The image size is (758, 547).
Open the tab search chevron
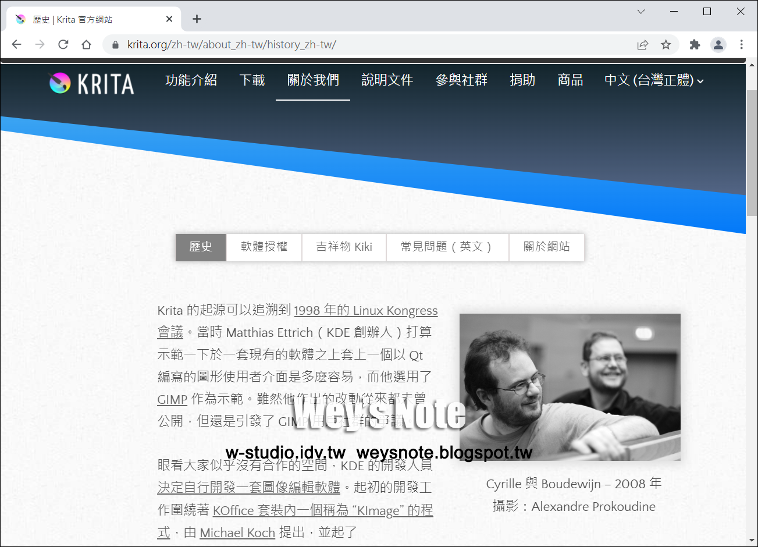click(641, 12)
